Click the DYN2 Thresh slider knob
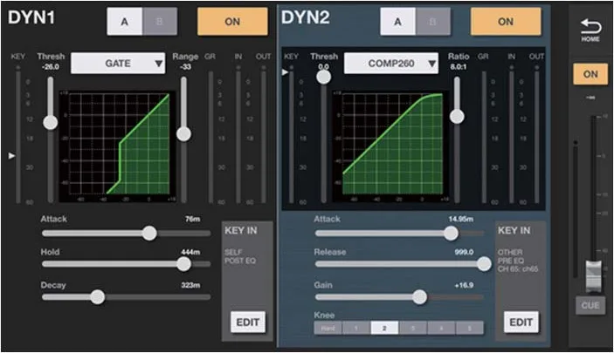 coord(323,77)
